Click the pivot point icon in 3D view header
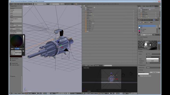This screenshot has height=95, width=170. [x=40, y=93]
